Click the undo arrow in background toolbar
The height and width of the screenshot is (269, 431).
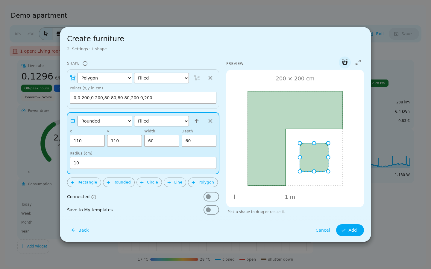[x=18, y=34]
